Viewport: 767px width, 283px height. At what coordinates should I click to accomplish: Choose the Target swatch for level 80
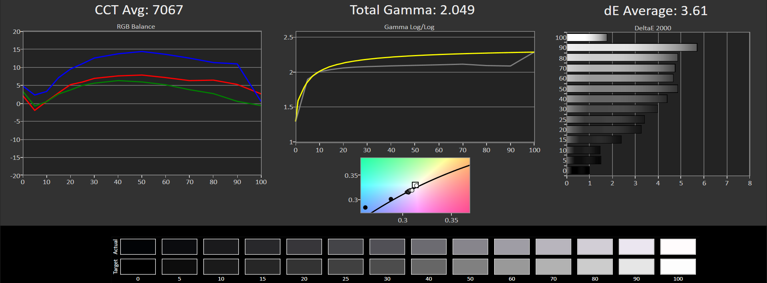click(x=595, y=267)
